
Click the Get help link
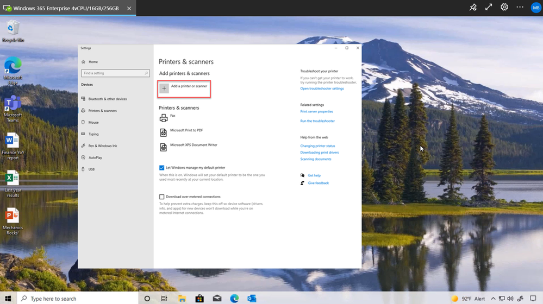click(x=314, y=175)
